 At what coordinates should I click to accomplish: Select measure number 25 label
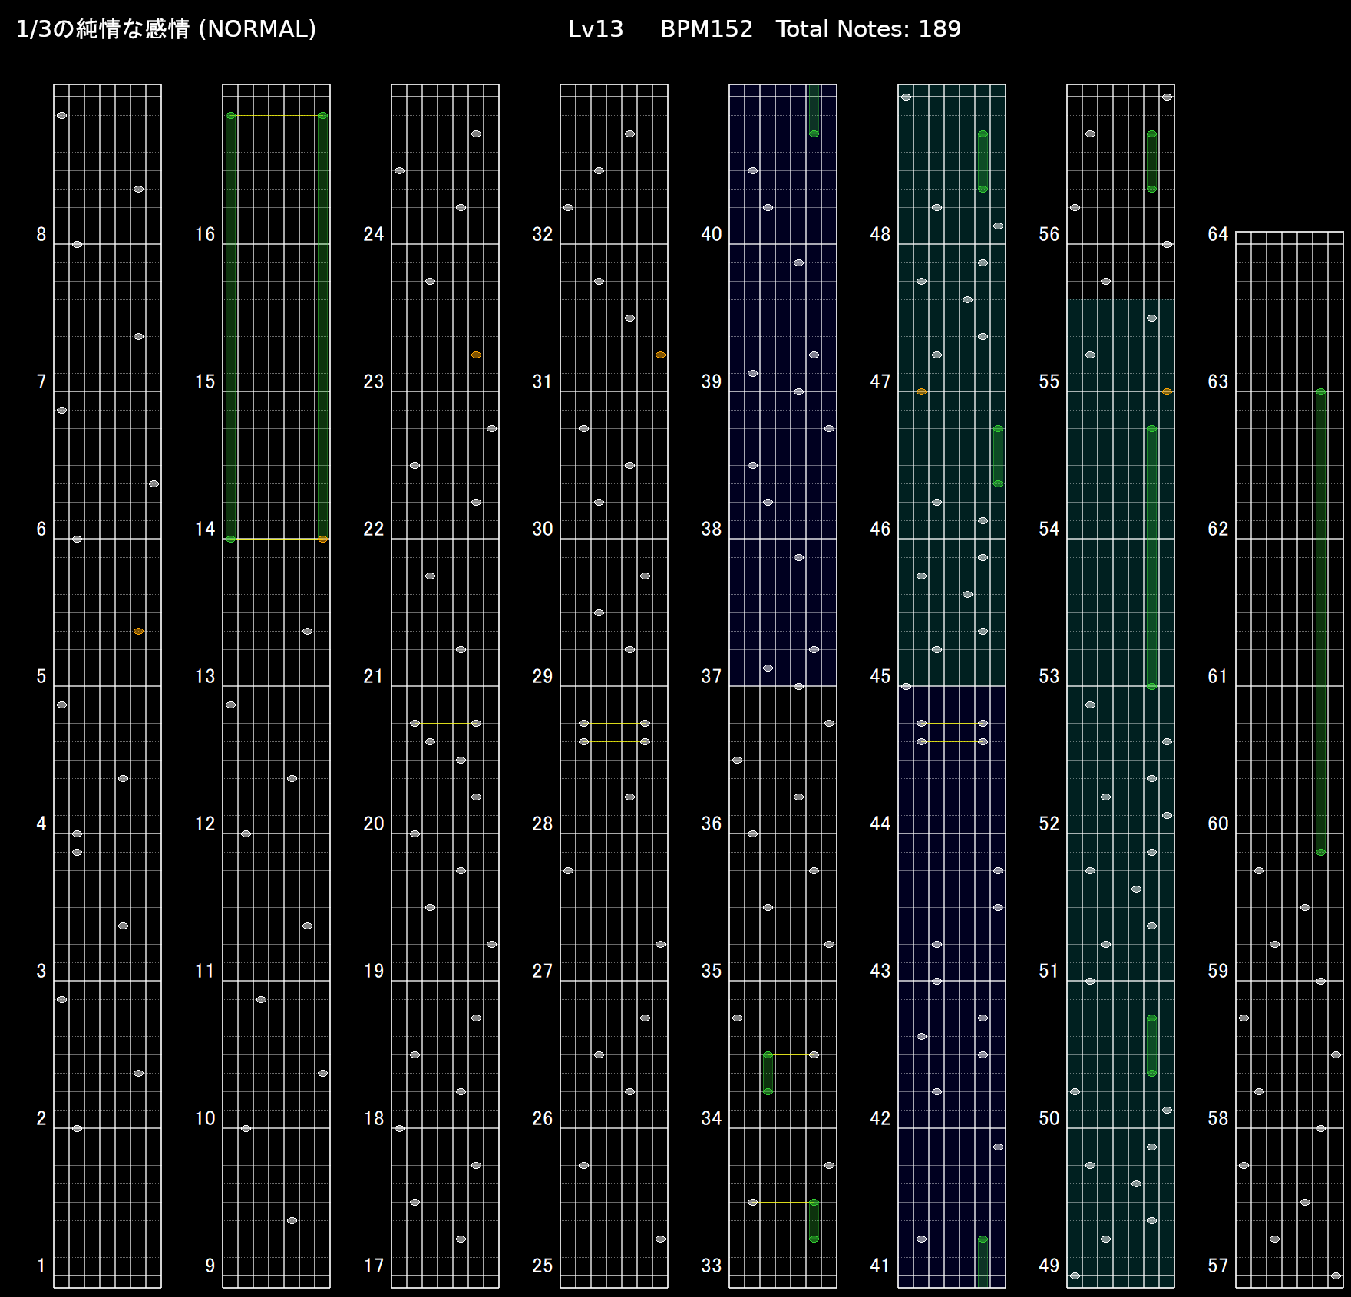(543, 1266)
